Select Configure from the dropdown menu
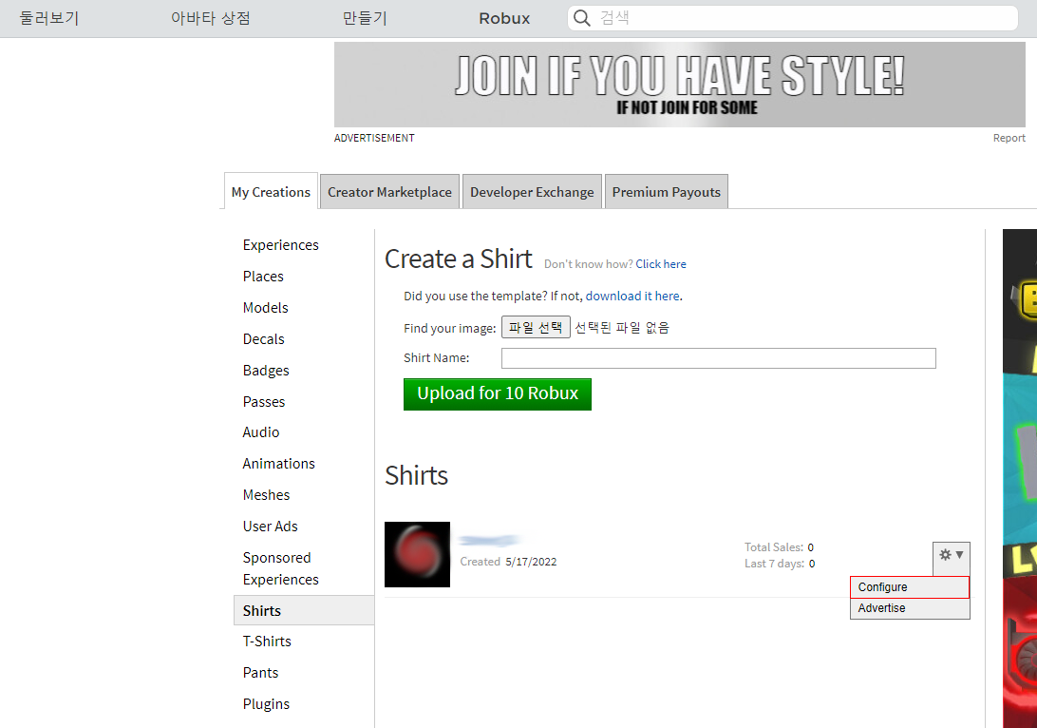 pos(910,587)
